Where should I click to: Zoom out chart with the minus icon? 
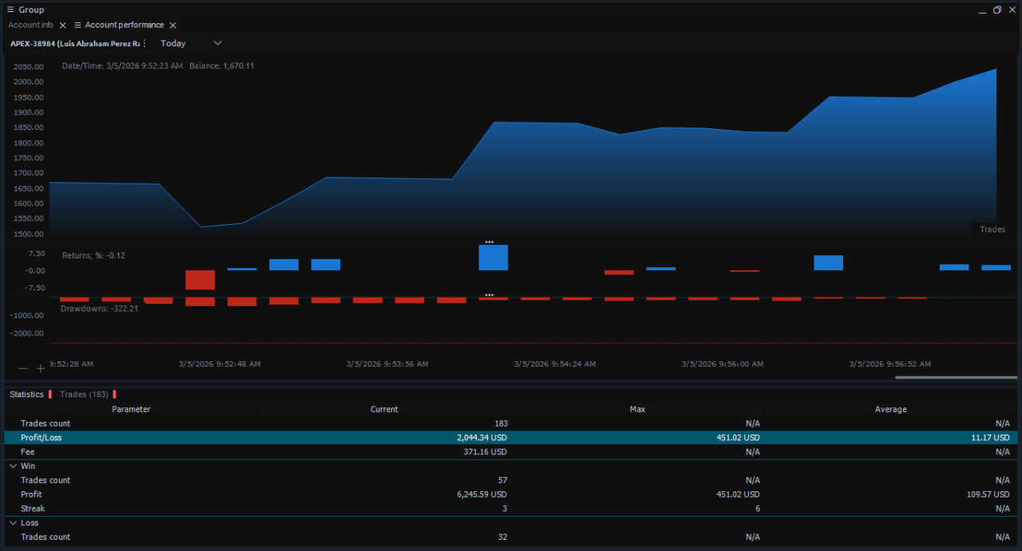[23, 368]
